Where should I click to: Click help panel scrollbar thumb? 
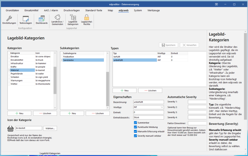(x=245, y=76)
